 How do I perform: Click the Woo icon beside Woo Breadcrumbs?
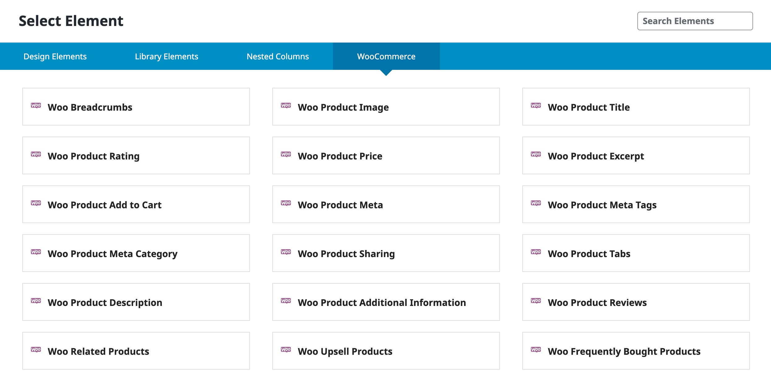[36, 106]
